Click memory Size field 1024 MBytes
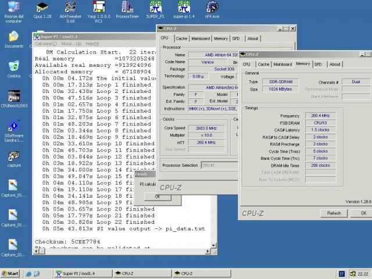 (x=281, y=89)
